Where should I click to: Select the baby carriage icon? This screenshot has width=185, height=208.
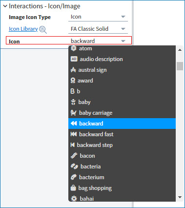click(x=74, y=113)
